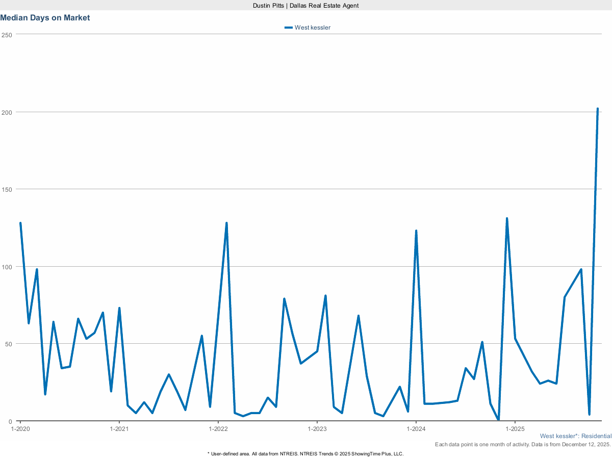Select the lowest dip near late 2024

[498, 419]
